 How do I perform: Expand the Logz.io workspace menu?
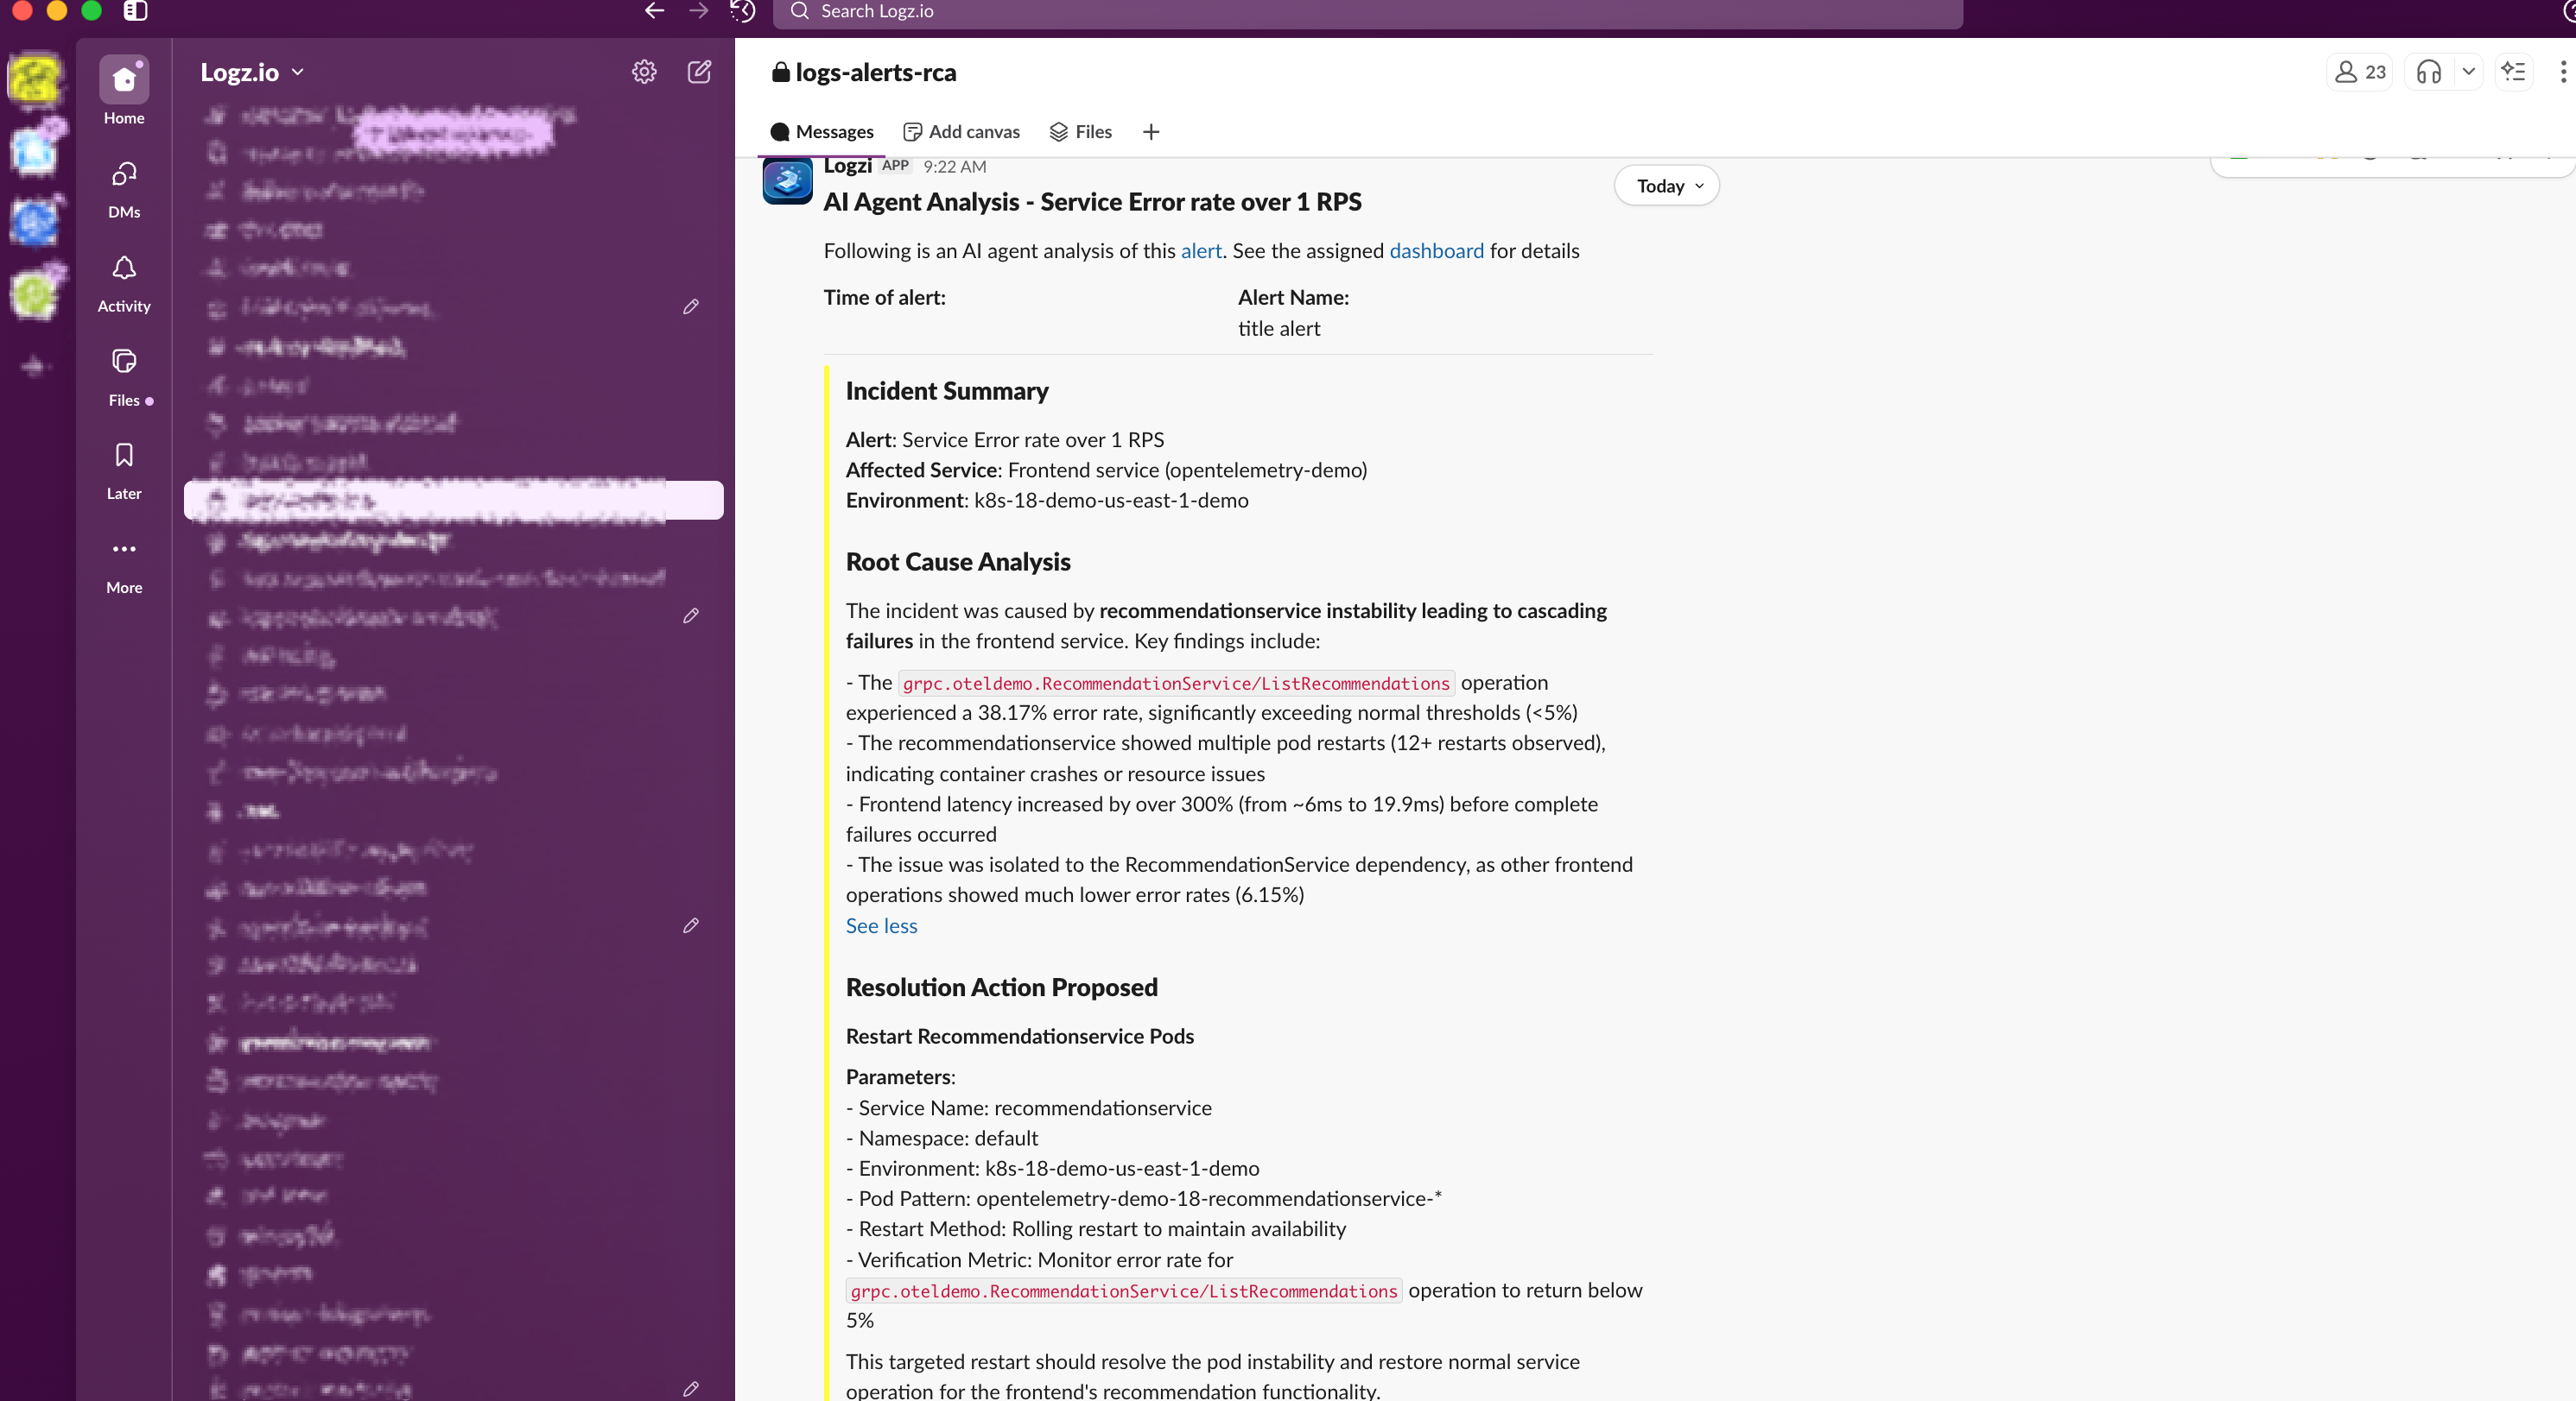(251, 72)
